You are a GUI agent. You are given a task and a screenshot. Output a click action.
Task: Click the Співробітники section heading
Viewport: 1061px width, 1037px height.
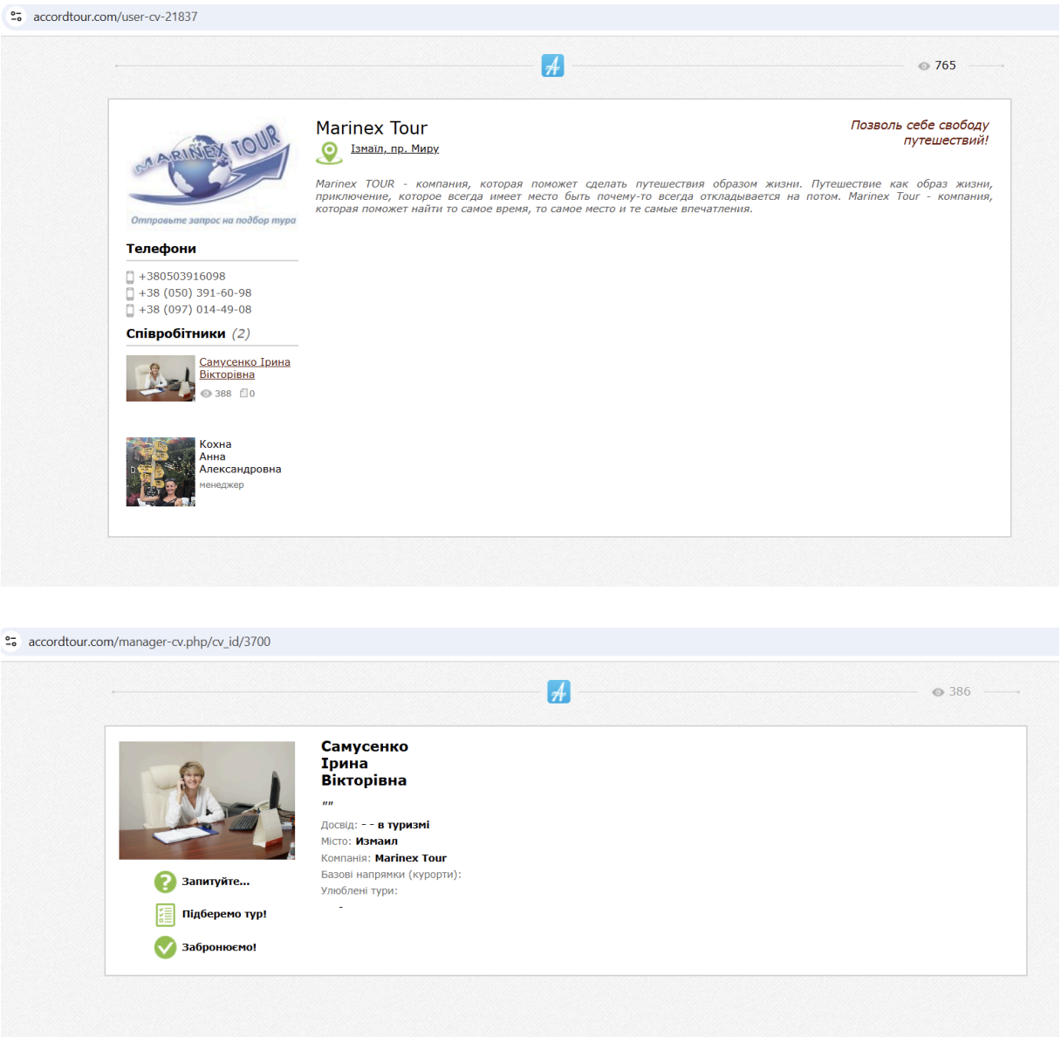point(176,333)
